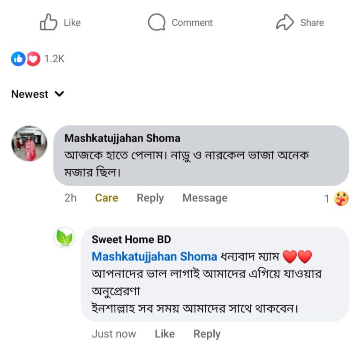Click the Just now reply timestamp
The image size is (360, 360).
pyautogui.click(x=114, y=334)
